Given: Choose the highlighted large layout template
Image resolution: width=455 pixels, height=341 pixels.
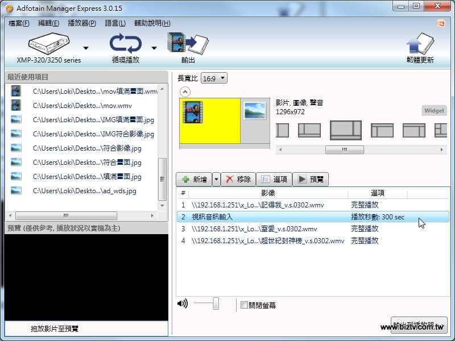Looking at the screenshot, I should click(x=346, y=130).
